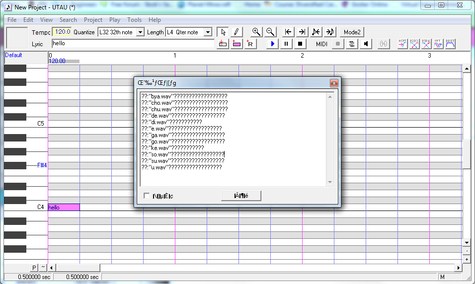The image size is (475, 284).
Task: Click the dialog text scrollbar up arrow
Action: (330, 97)
